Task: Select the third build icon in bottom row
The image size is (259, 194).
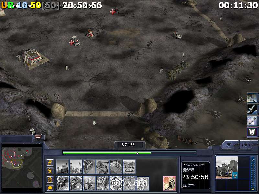Action: (89, 183)
